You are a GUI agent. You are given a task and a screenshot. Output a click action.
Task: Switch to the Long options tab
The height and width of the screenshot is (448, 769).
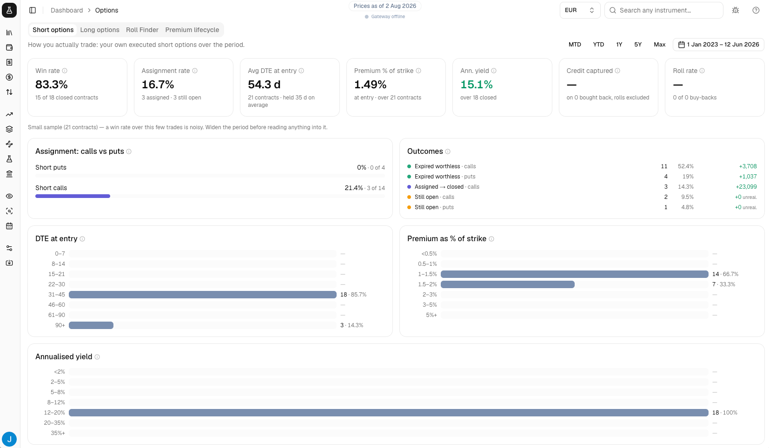(99, 30)
